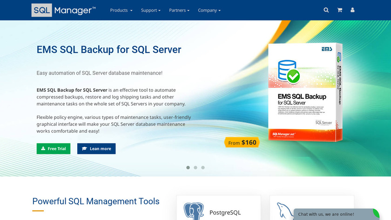Viewport: 391px width, 220px height.
Task: Open the search icon in header
Action: [x=326, y=10]
